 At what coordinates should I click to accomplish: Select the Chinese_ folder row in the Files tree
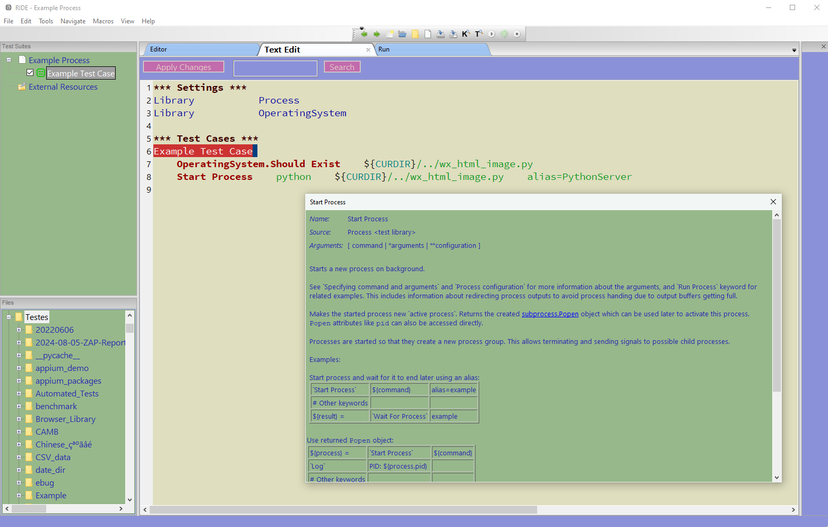tap(64, 444)
